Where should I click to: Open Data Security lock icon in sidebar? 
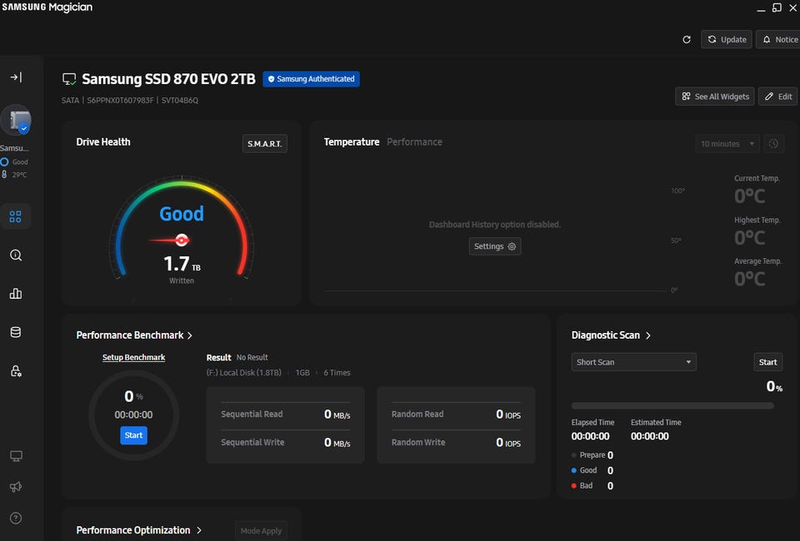(16, 371)
